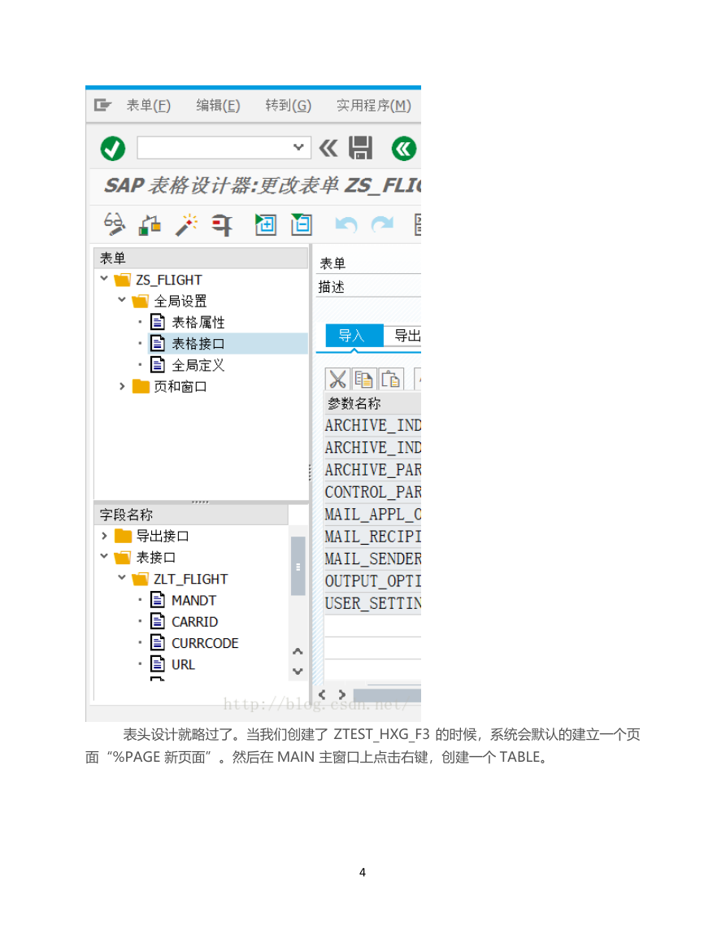Click the 字段名称 panel header
Viewport: 726px width, 939px height.
pos(191,515)
